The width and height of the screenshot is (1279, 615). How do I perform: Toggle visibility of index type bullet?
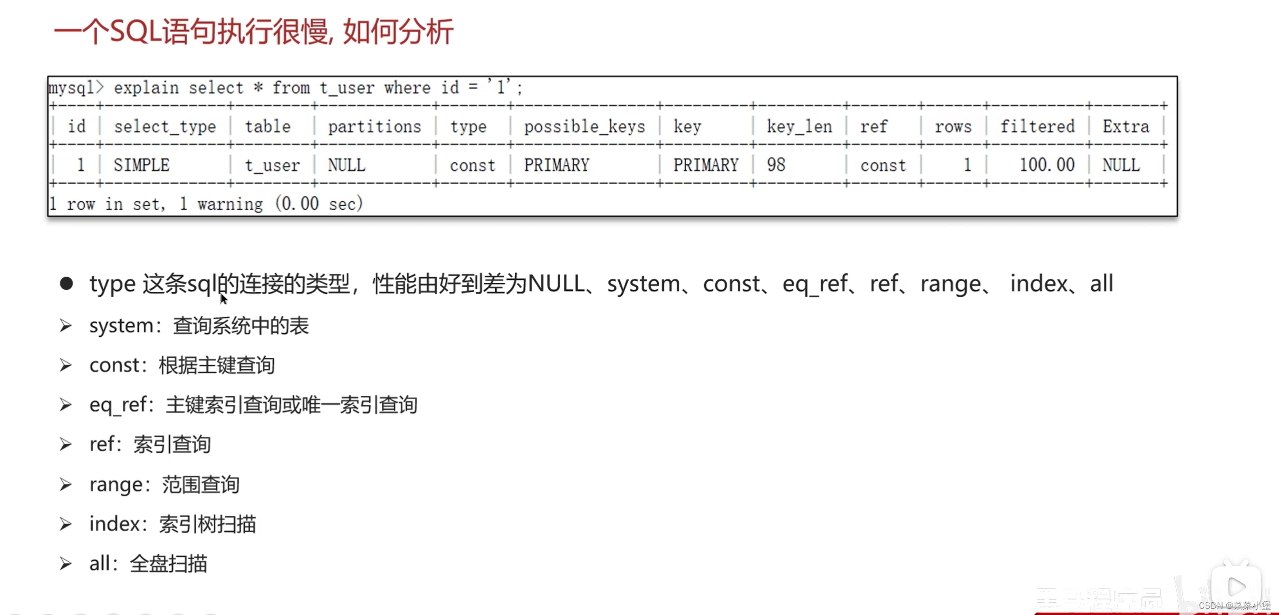point(67,523)
